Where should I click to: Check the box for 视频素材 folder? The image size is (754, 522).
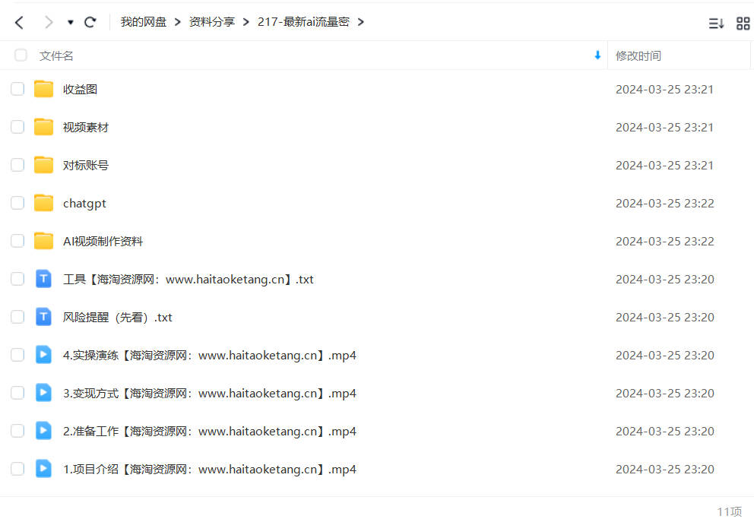click(x=17, y=127)
